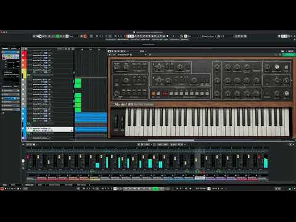Click the add track plus button above track list
296x222 pixels.
click(x=23, y=49)
